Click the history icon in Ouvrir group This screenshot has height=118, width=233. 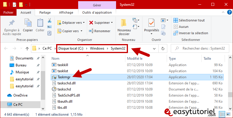(163, 33)
